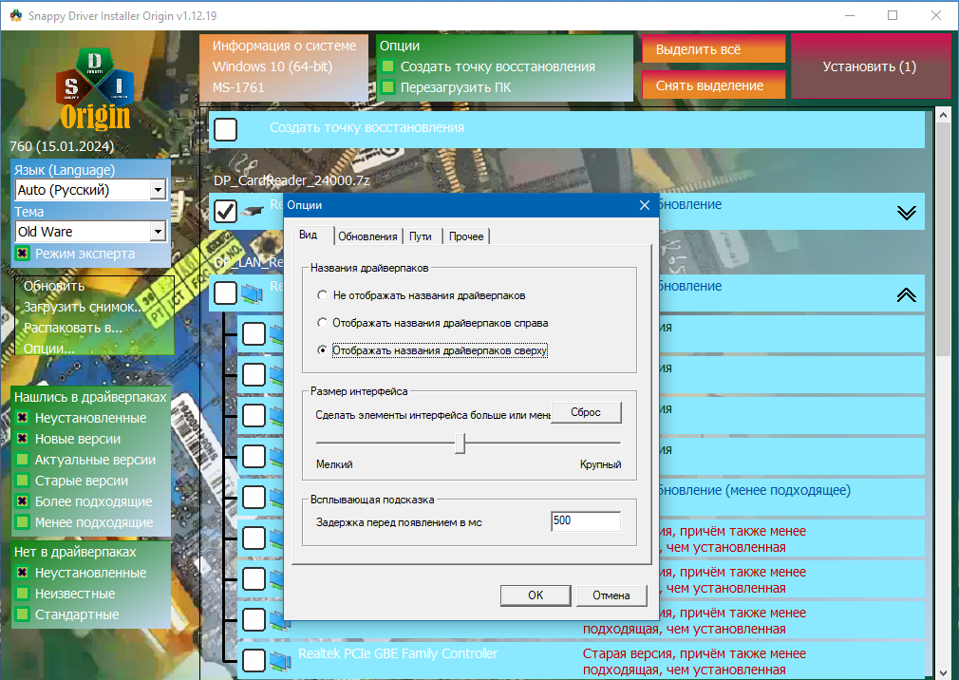
Task: Click Выделить всё button
Action: coord(714,49)
